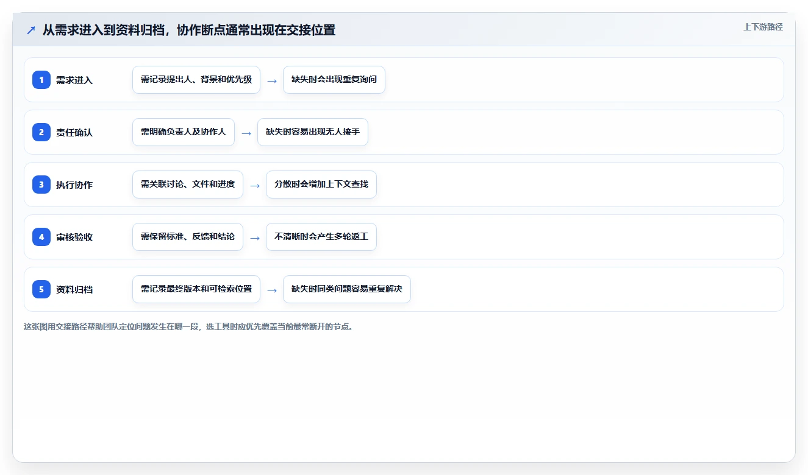Click the 上下游路径 label

pos(763,27)
